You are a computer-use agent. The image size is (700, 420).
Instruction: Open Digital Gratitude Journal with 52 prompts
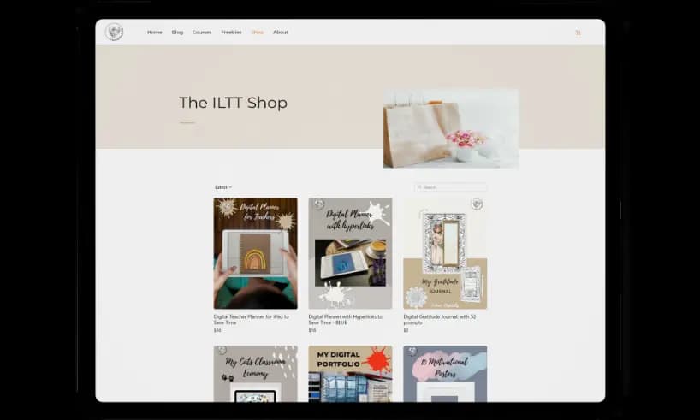[x=440, y=320]
